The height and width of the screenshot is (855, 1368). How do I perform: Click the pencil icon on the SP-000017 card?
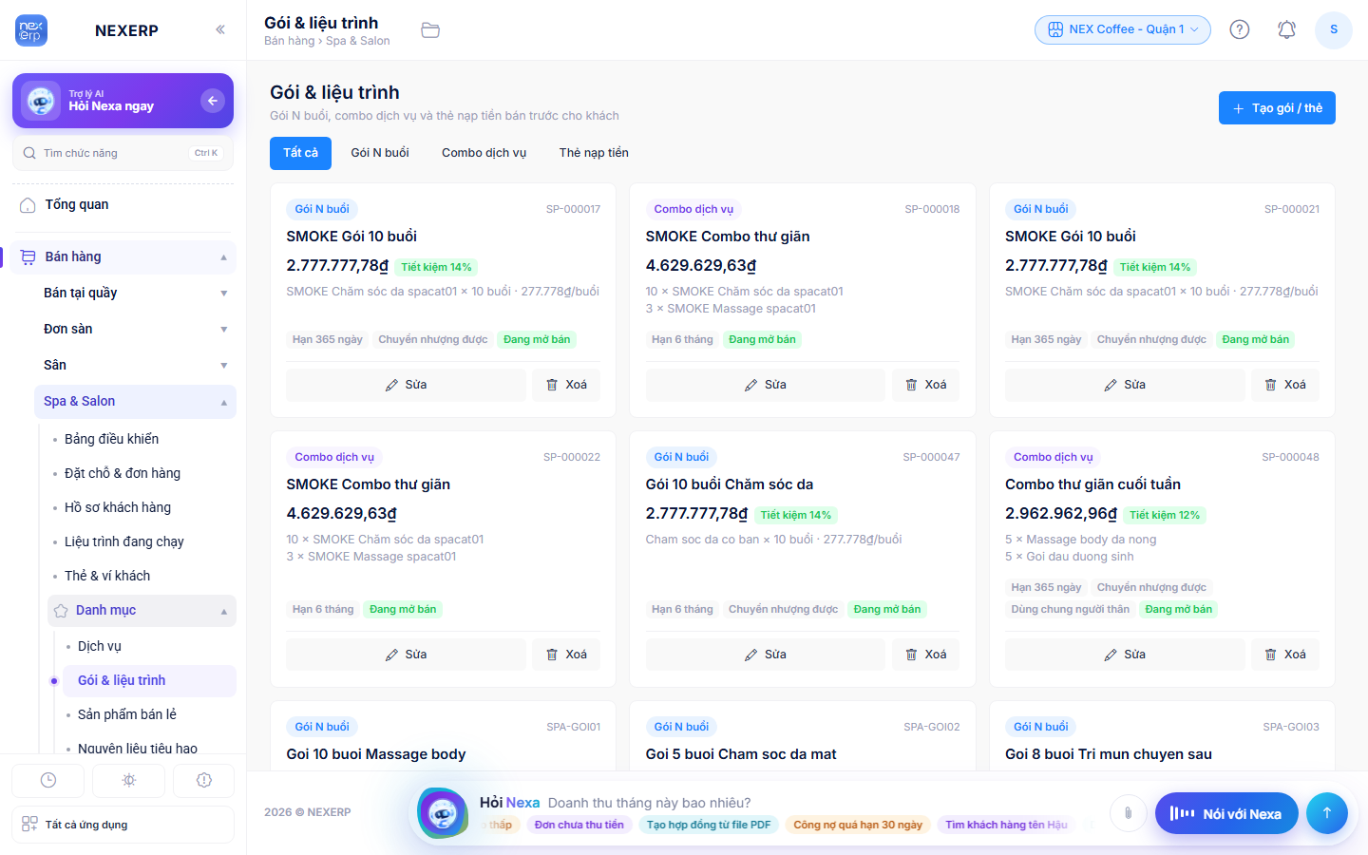click(391, 385)
